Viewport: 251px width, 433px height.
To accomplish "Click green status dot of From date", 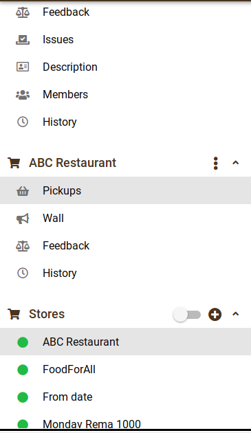I will coord(23,397).
